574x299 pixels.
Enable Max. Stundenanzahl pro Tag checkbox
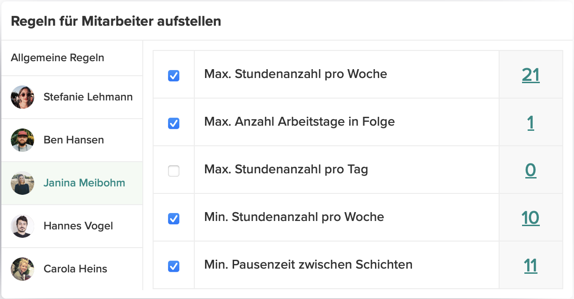(x=174, y=171)
